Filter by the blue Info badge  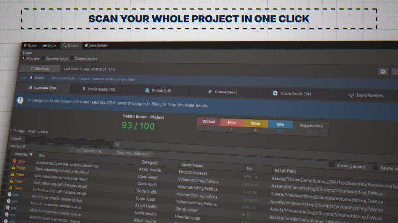click(280, 124)
